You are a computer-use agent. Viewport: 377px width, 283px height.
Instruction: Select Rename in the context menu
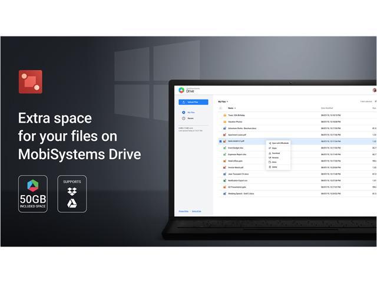(x=279, y=157)
